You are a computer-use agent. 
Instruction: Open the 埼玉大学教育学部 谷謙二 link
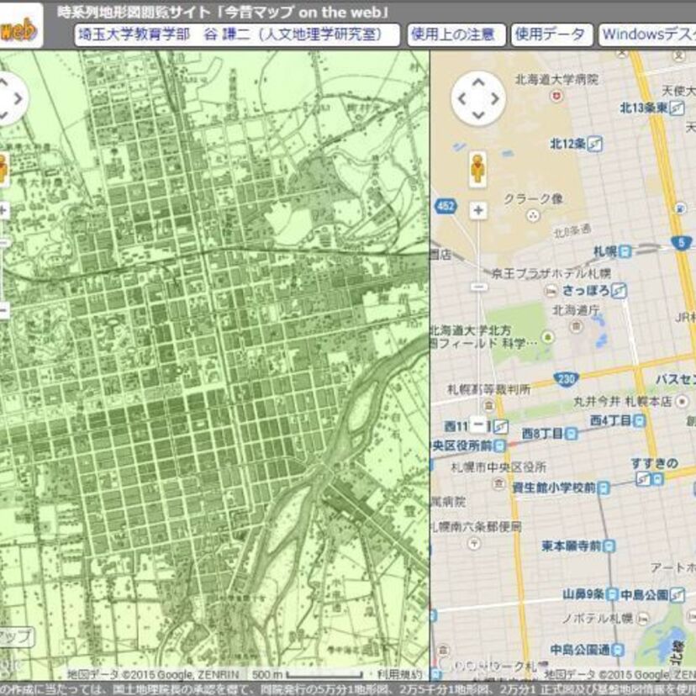(x=237, y=34)
